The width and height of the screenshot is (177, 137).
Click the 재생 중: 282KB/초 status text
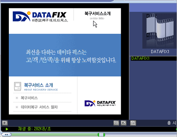34,129
